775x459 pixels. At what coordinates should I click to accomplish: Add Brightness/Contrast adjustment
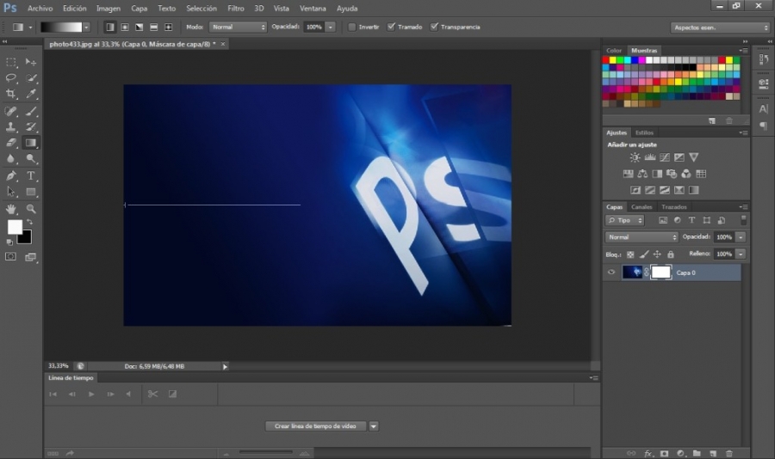tap(635, 157)
